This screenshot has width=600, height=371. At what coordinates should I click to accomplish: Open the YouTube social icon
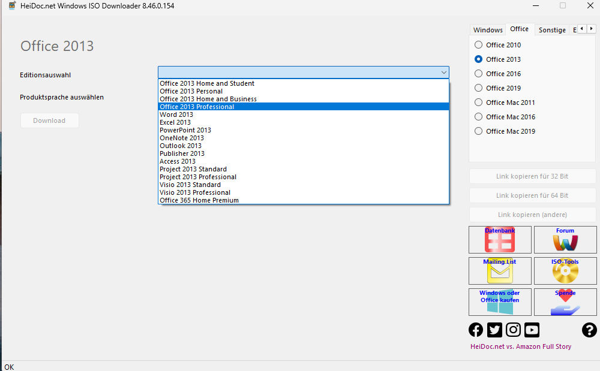(x=532, y=330)
